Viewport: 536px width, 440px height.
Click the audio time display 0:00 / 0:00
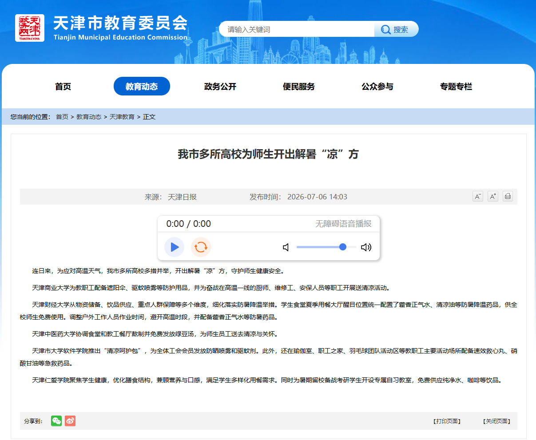[189, 224]
